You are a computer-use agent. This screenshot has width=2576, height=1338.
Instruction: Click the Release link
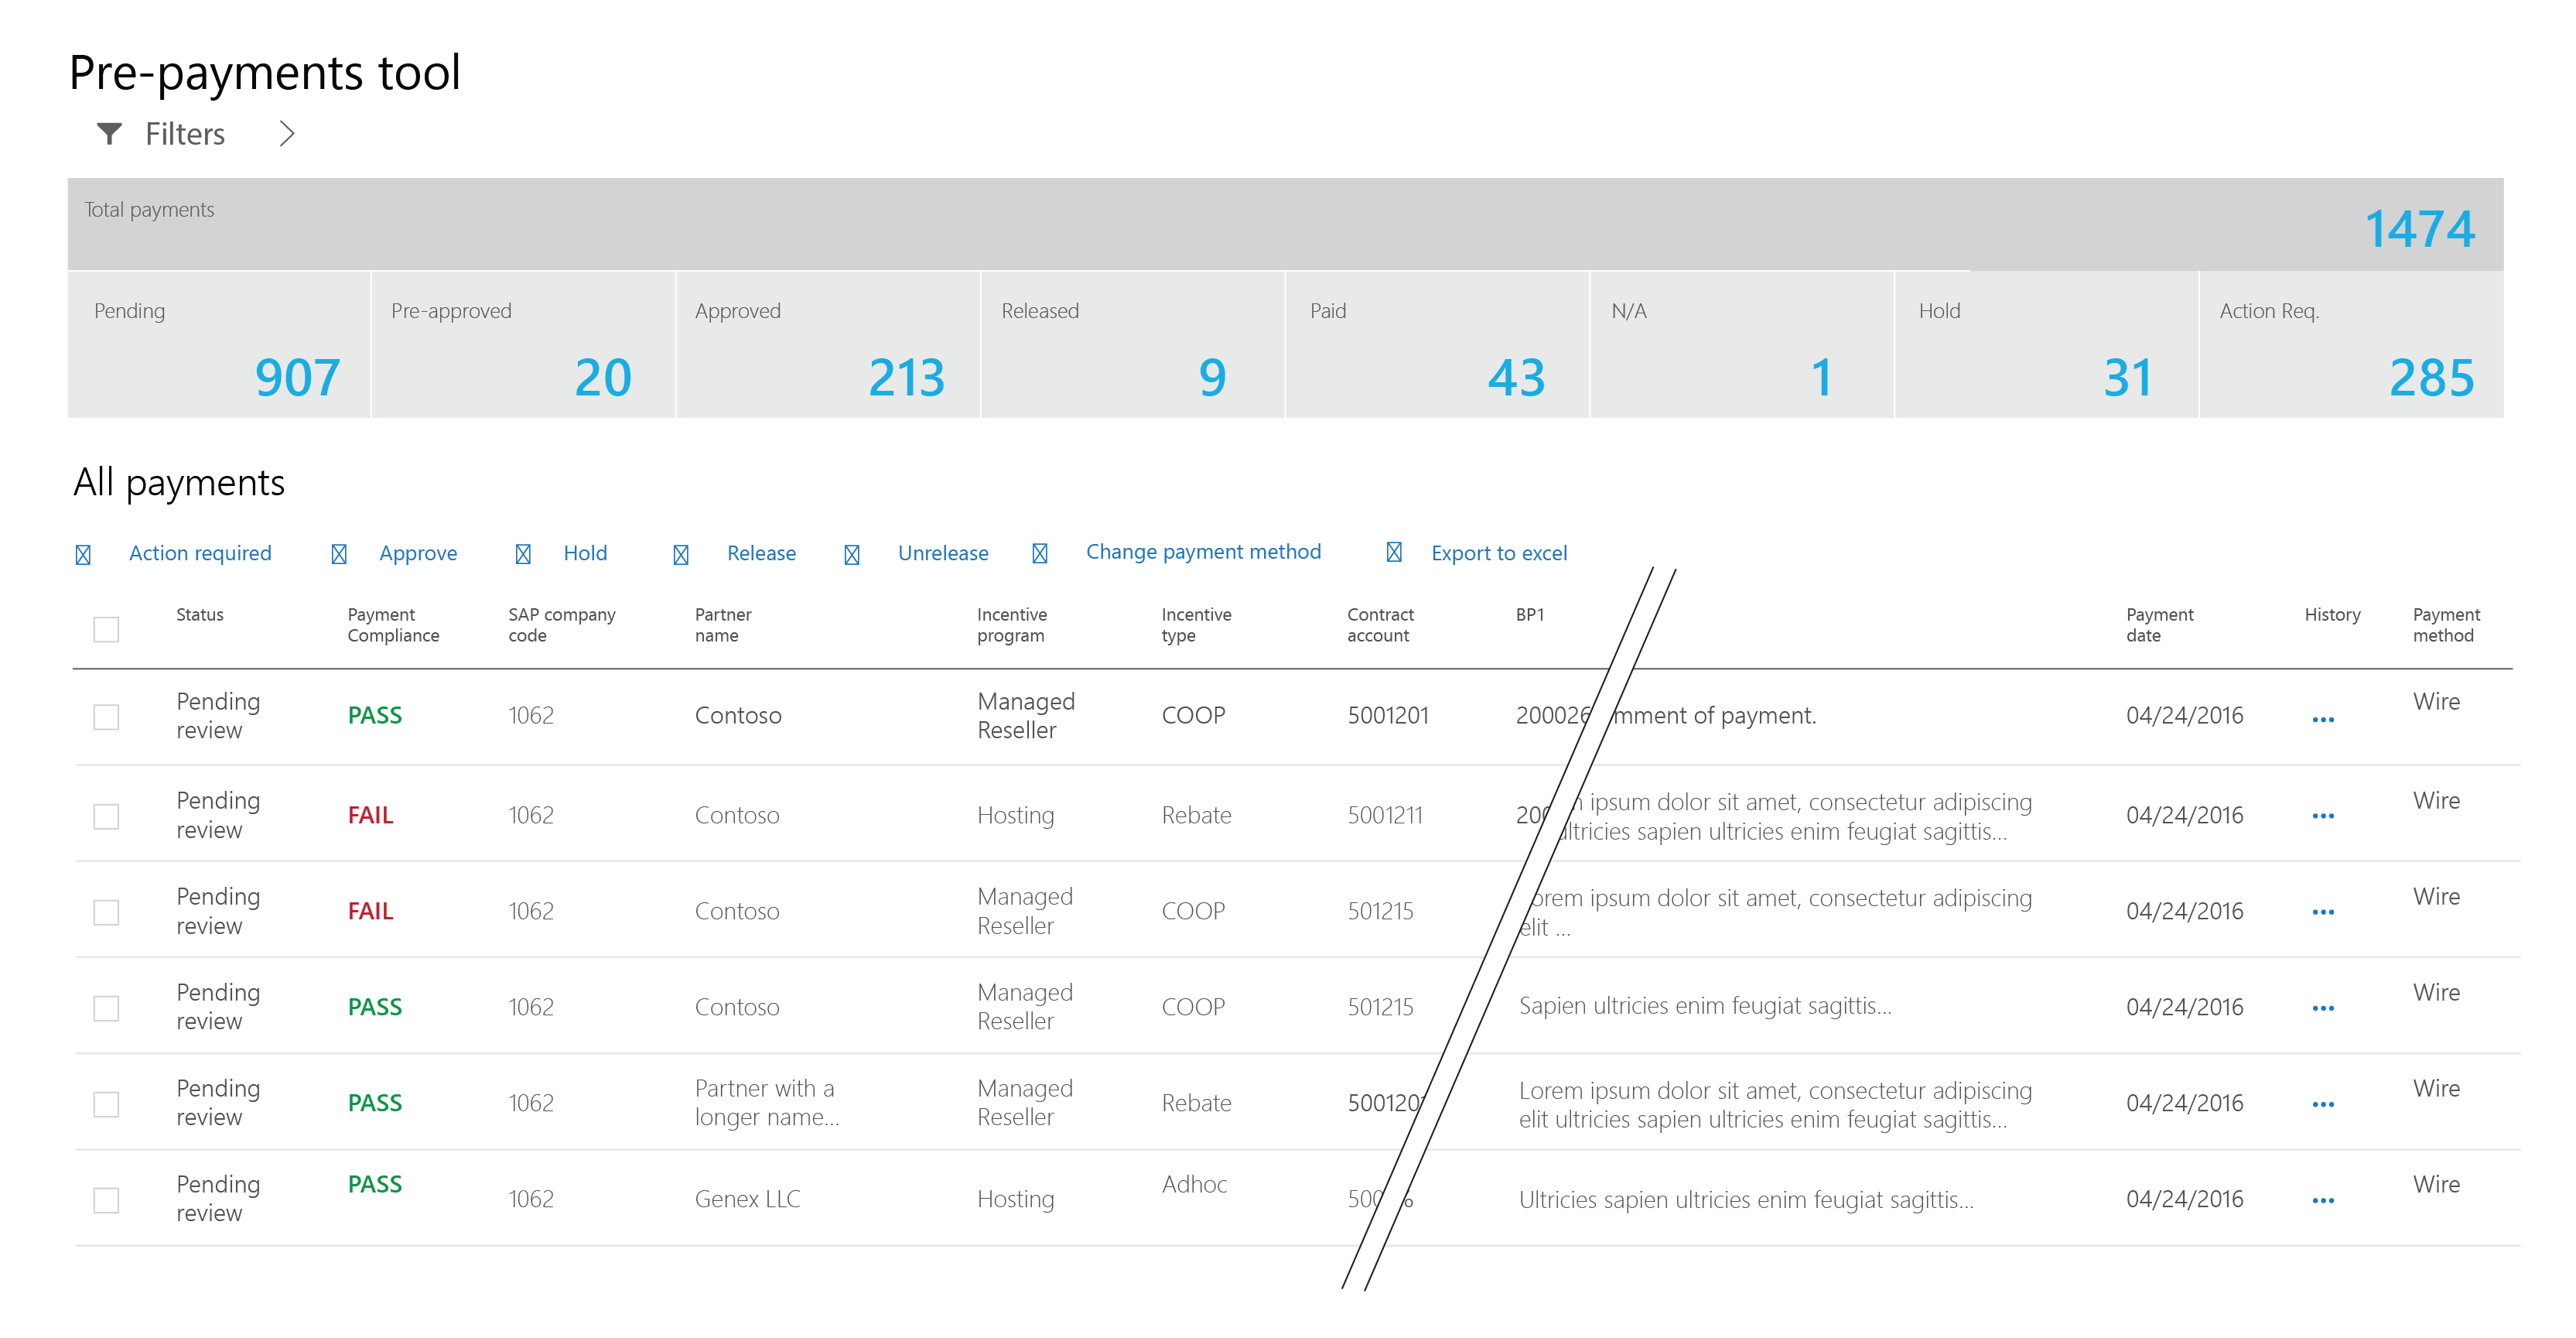click(761, 552)
